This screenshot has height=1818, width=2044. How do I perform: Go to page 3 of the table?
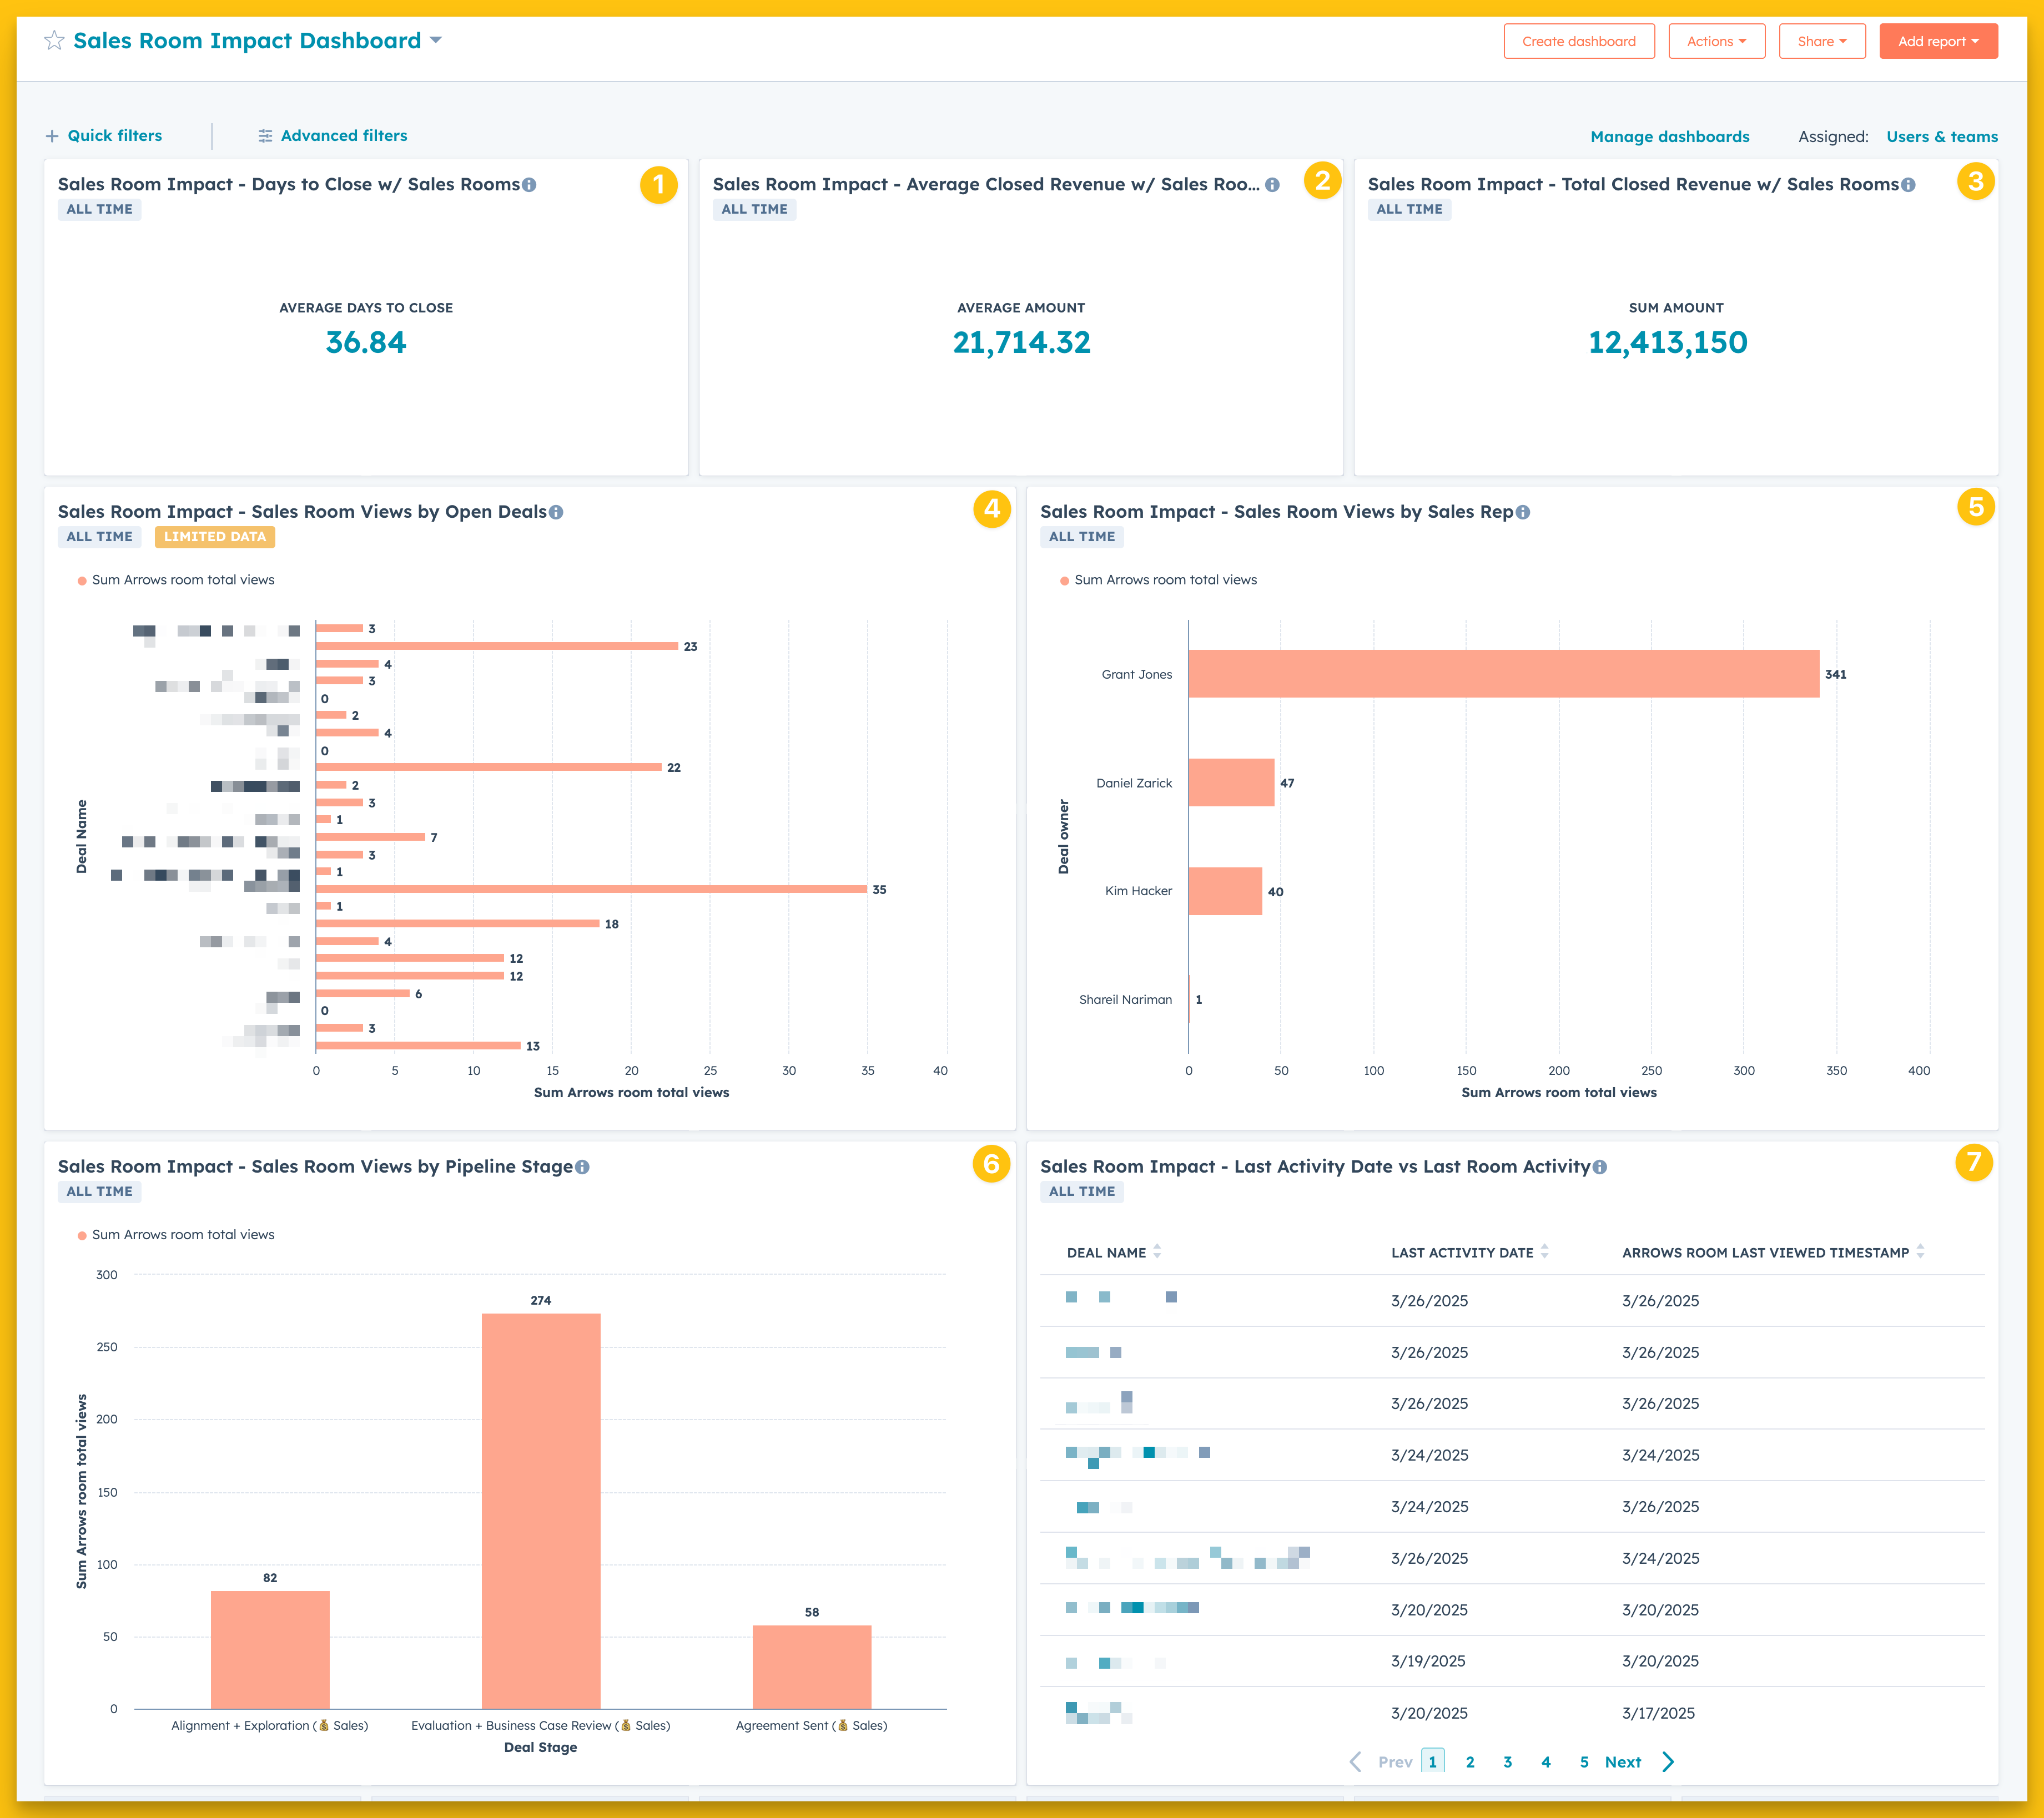tap(1507, 1762)
